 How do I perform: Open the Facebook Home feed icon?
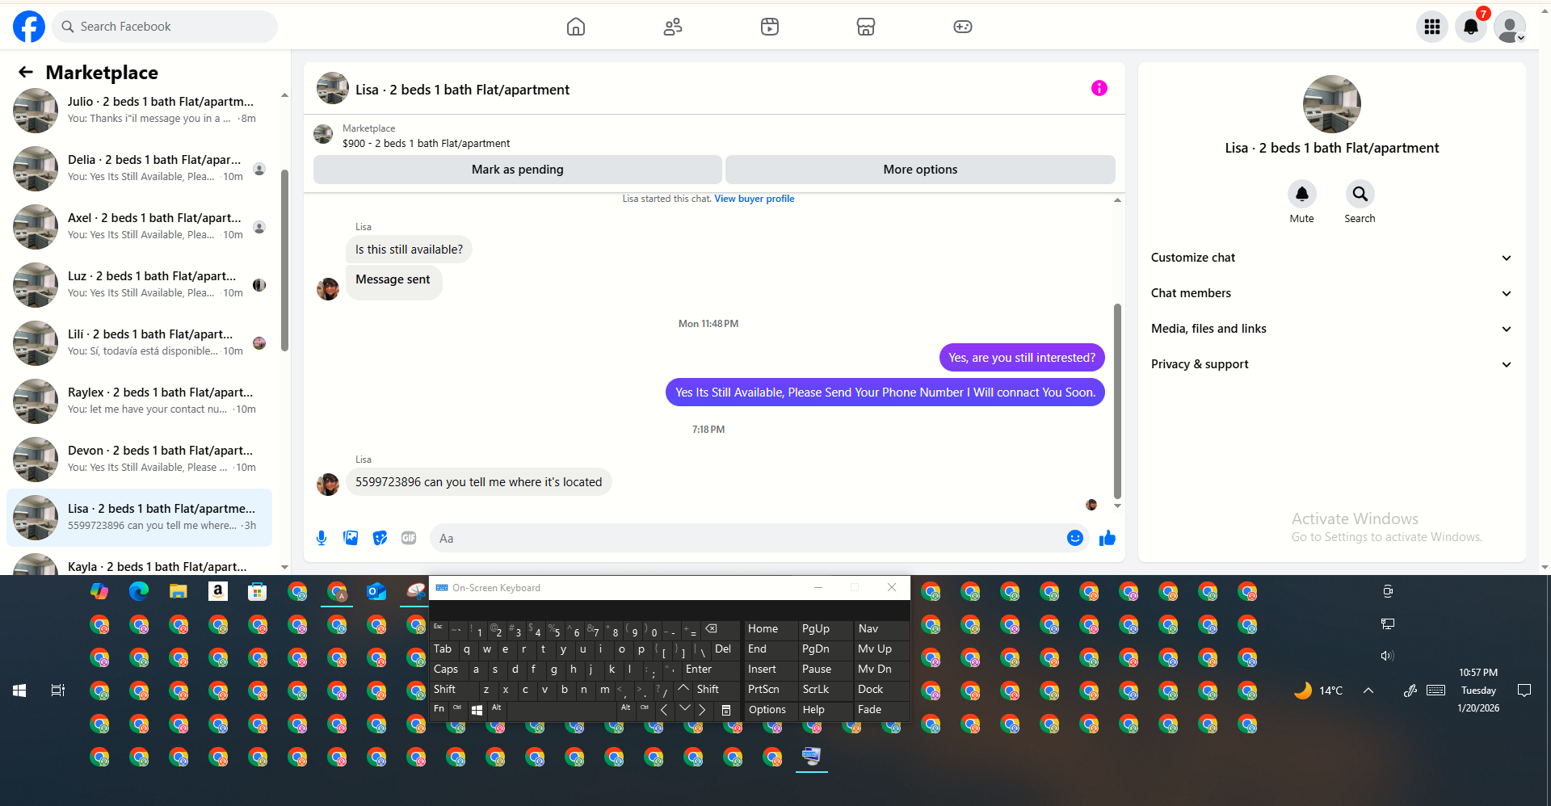coord(576,27)
